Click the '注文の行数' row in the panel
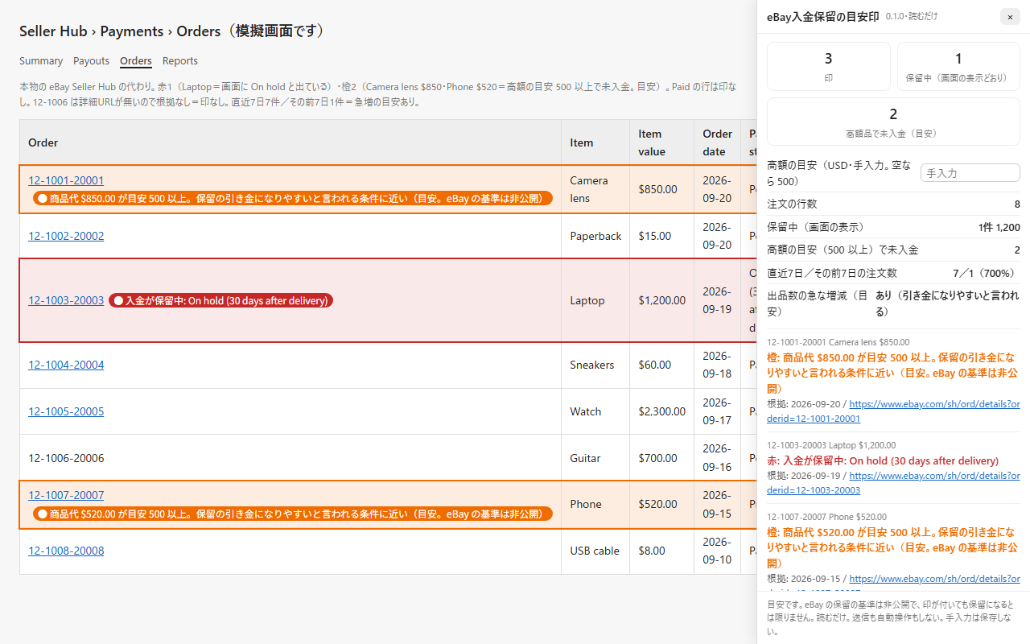 tap(893, 204)
